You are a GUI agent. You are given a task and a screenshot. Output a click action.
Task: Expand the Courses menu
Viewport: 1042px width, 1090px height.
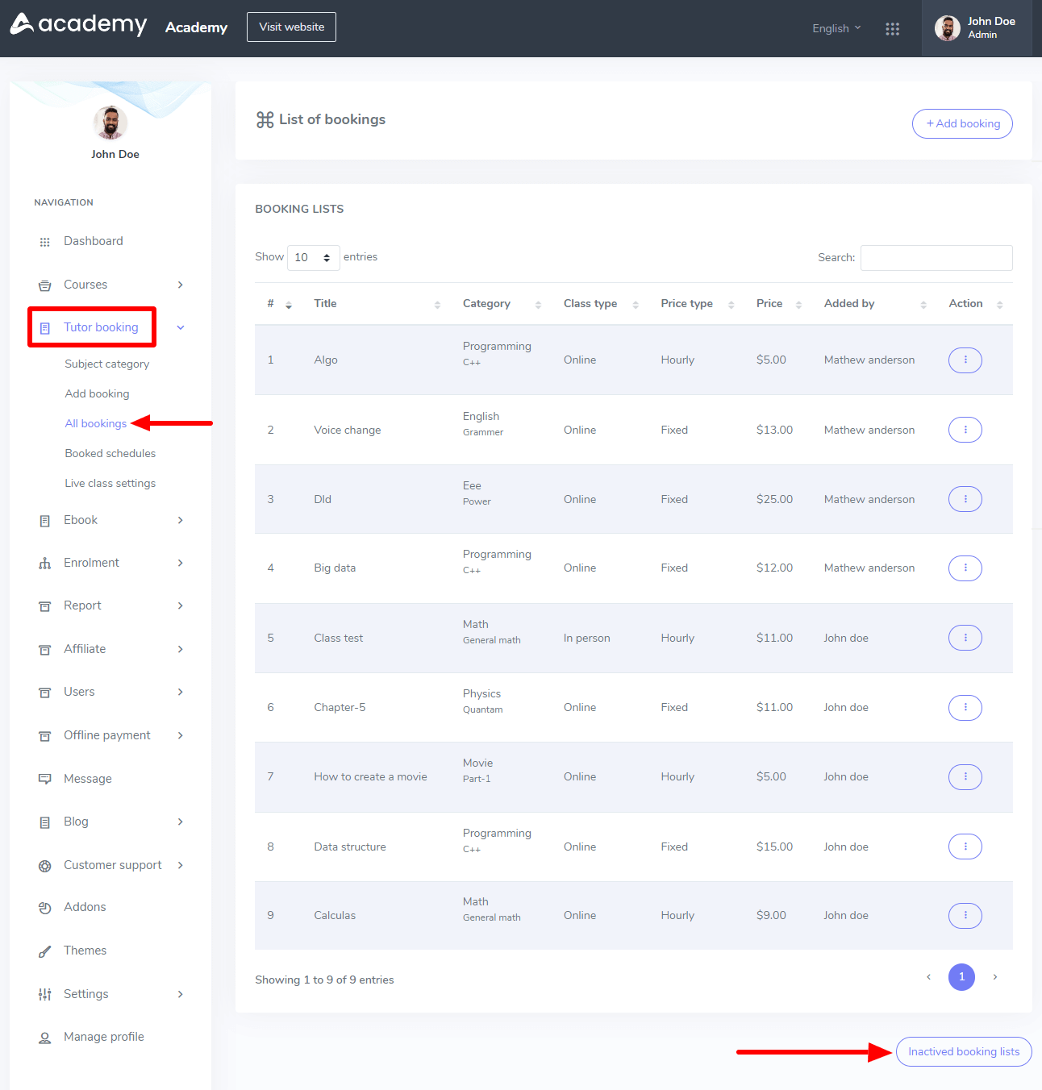[x=180, y=285]
